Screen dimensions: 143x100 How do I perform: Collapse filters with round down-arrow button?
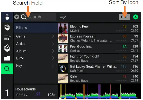click(17, 17)
